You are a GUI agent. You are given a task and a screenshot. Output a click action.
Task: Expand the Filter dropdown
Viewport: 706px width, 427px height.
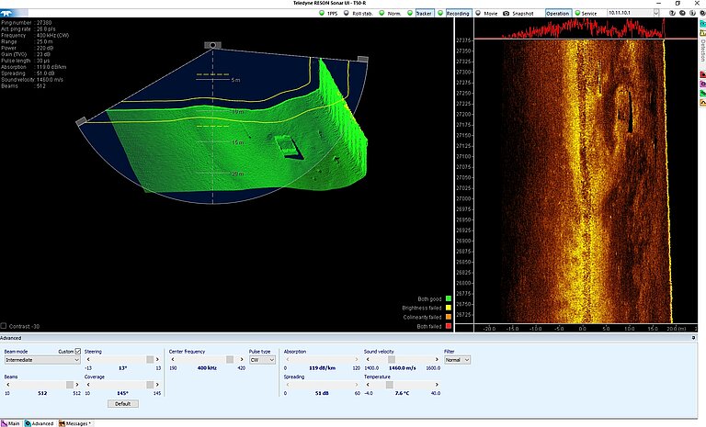(x=457, y=360)
